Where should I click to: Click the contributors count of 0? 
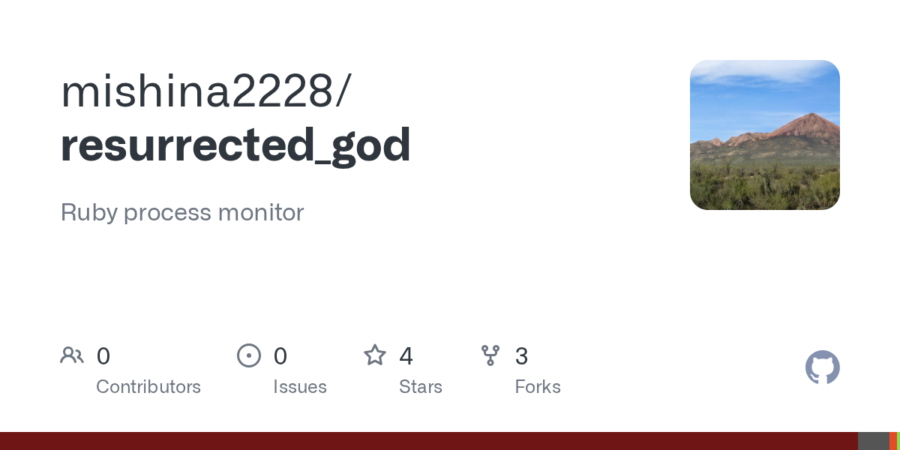(103, 356)
